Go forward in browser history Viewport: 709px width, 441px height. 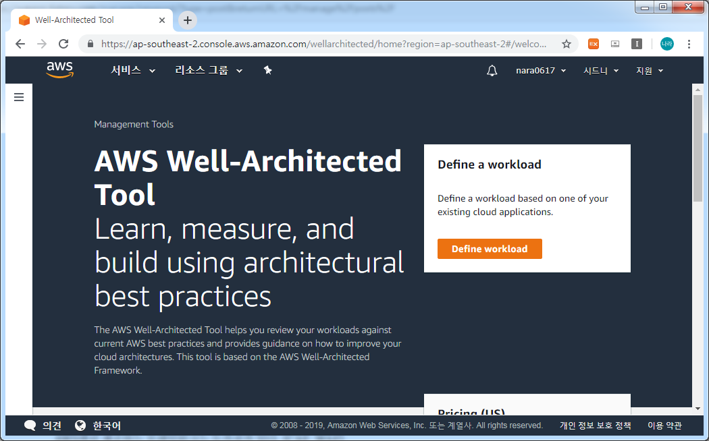[x=42, y=44]
